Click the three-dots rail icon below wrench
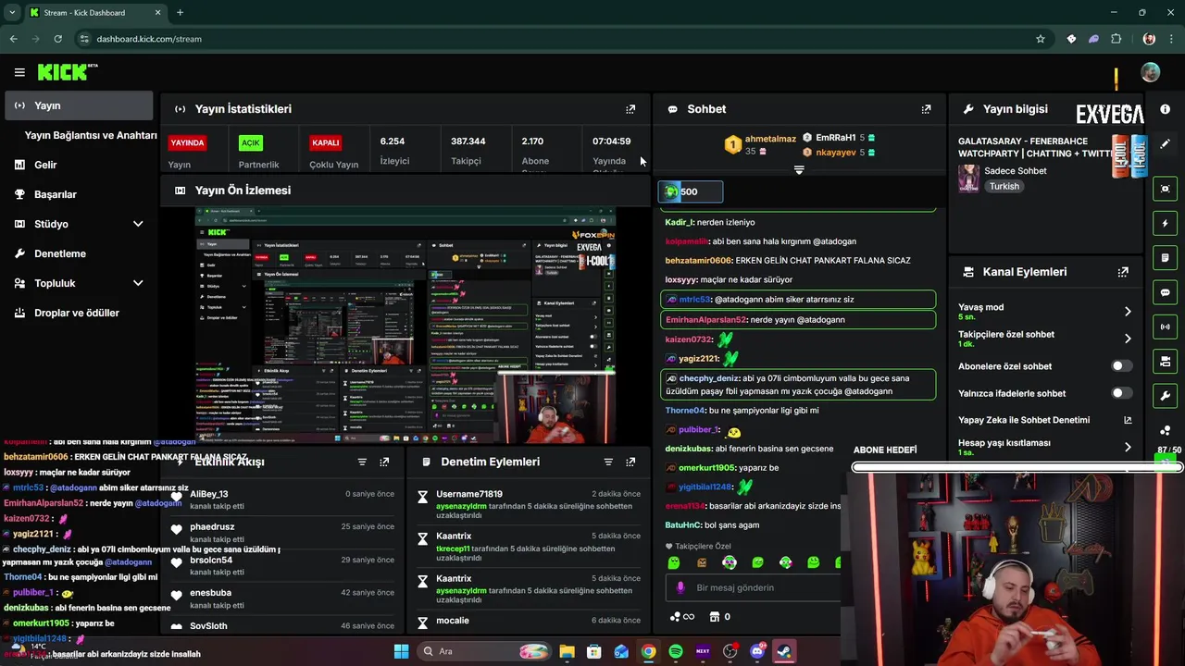The image size is (1185, 666). coord(1165,430)
